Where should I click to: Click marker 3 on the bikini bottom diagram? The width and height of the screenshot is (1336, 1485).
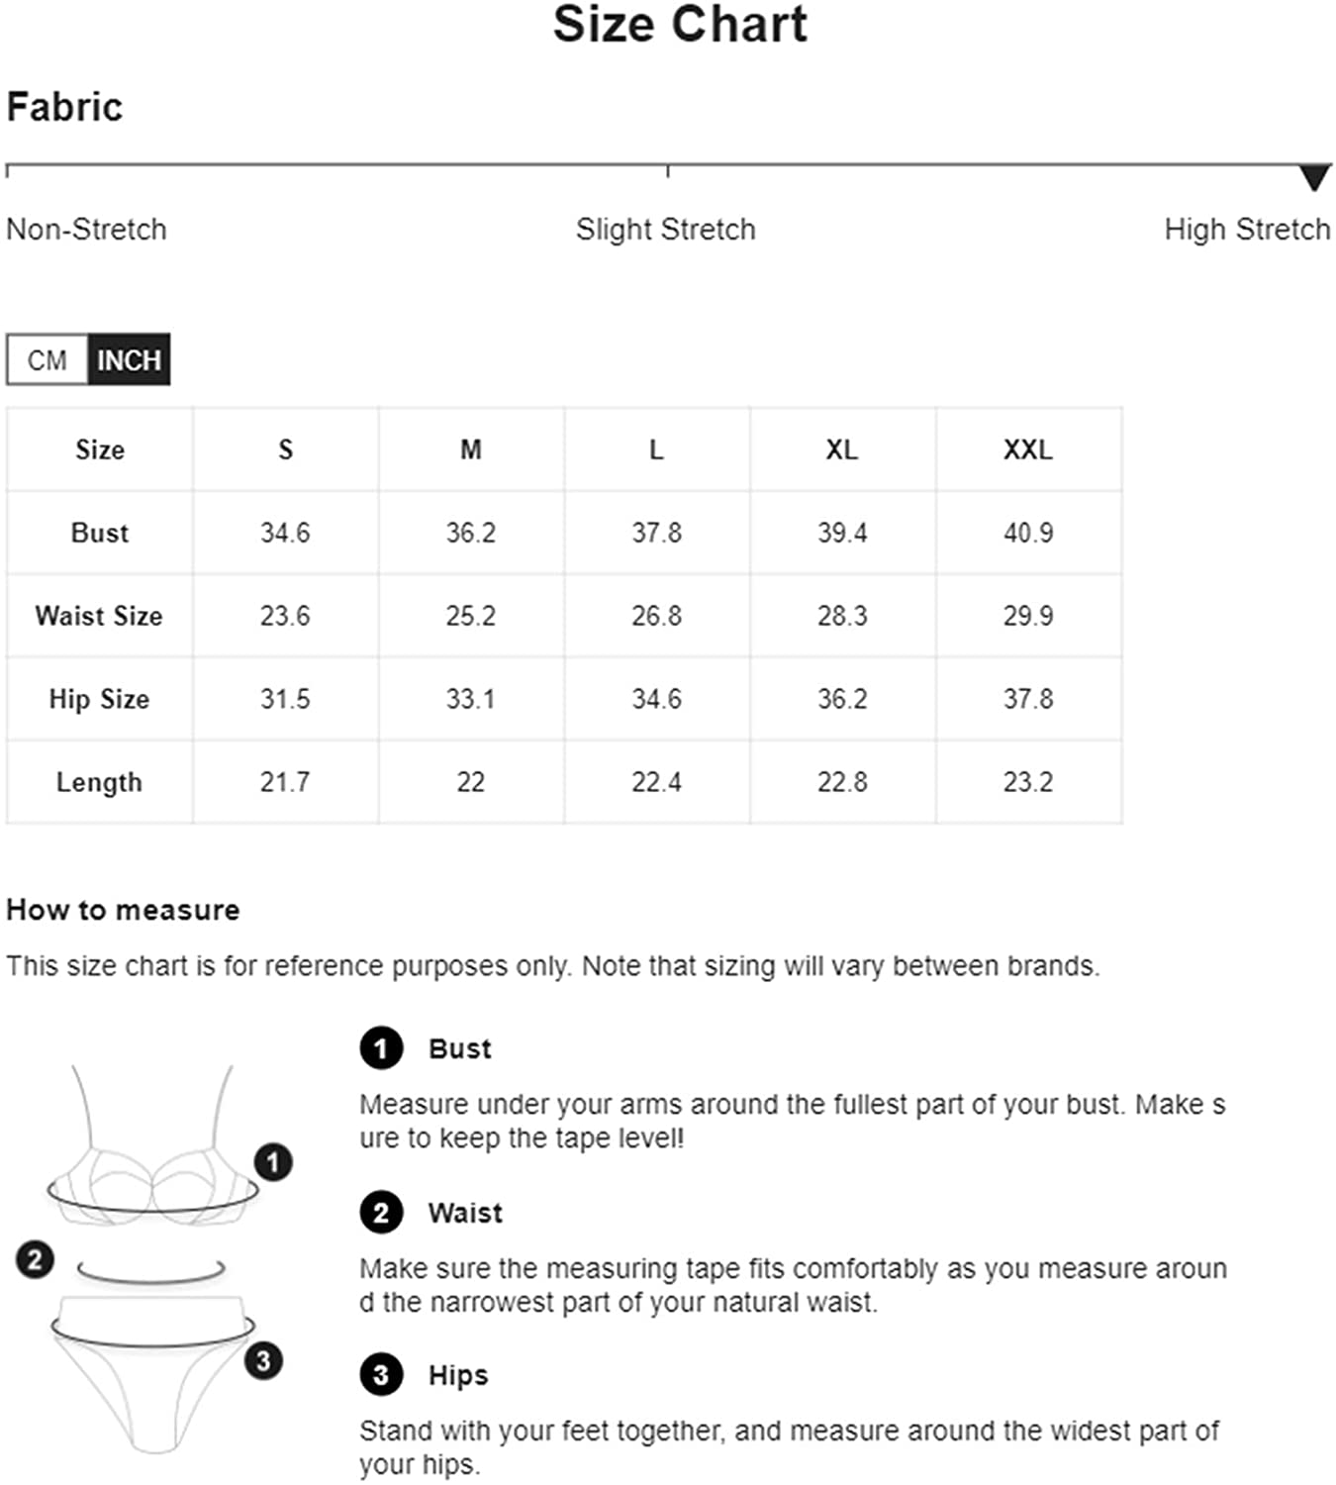coord(263,1360)
